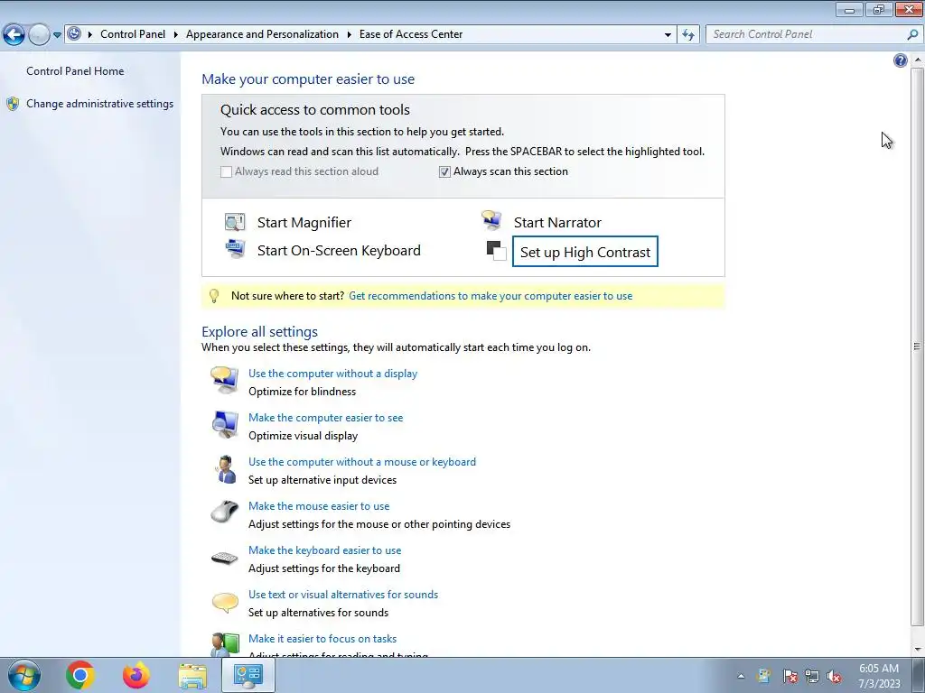This screenshot has height=693, width=925.
Task: Expand the arrow after Control Panel breadcrumb
Action: tap(176, 34)
